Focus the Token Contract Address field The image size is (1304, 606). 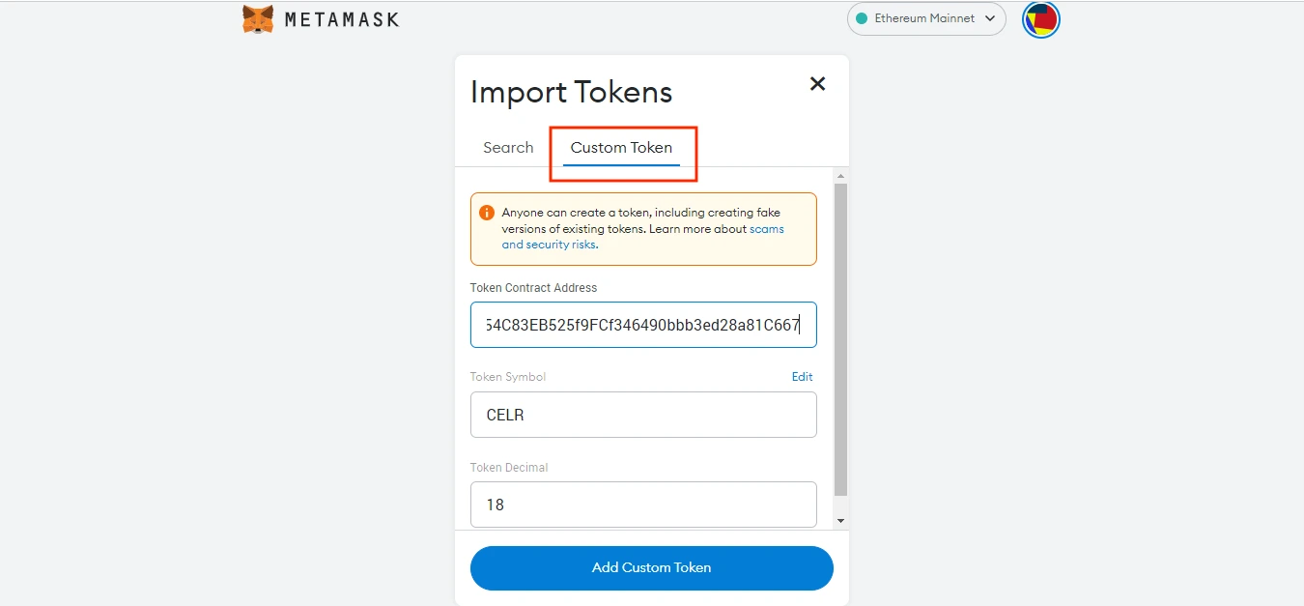pos(643,325)
